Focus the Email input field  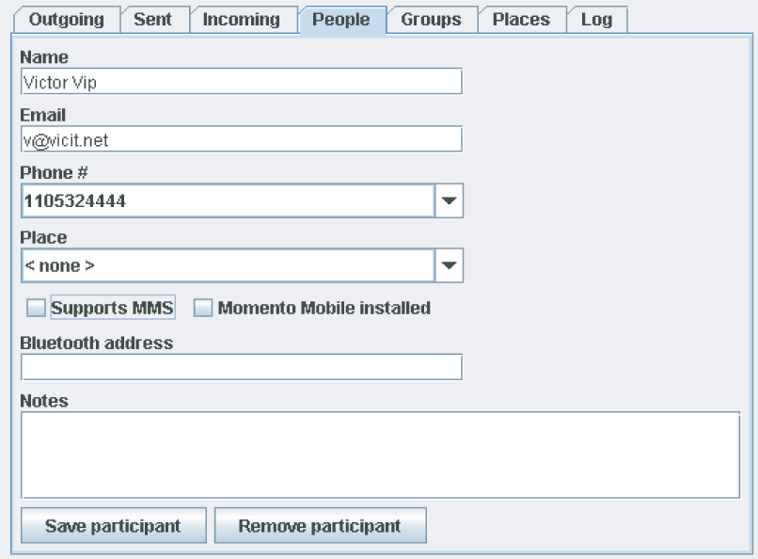click(241, 139)
